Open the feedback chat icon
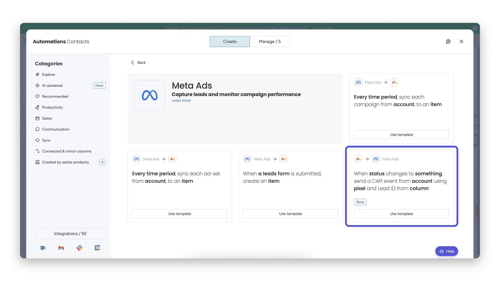The width and height of the screenshot is (500, 281). (448, 42)
